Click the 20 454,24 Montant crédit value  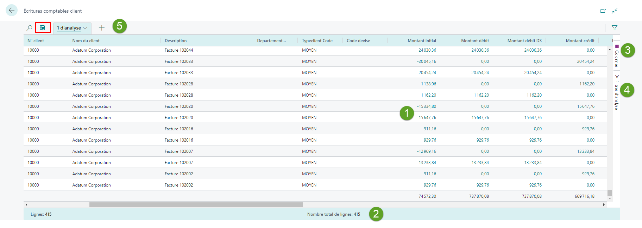586,61
